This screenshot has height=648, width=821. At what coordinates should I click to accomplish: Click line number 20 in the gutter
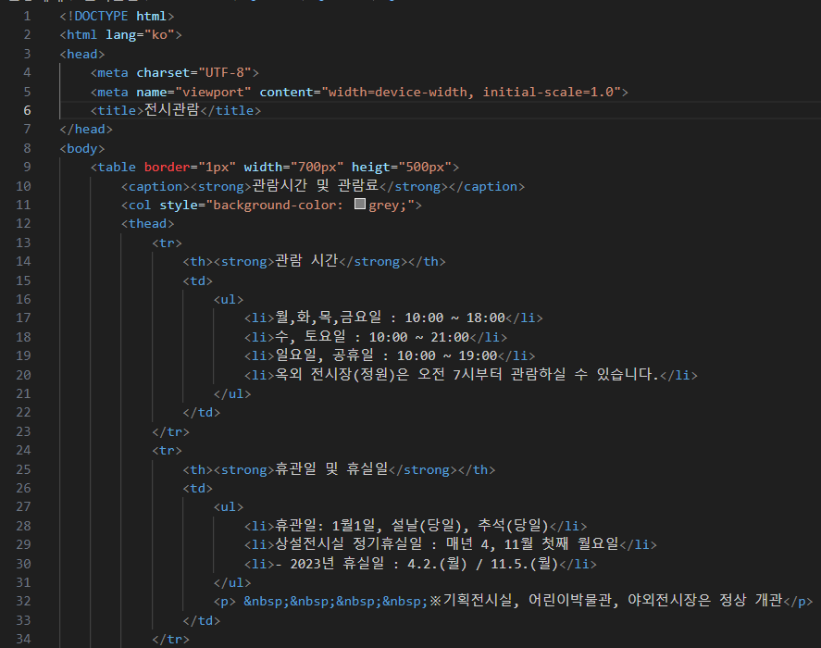23,375
